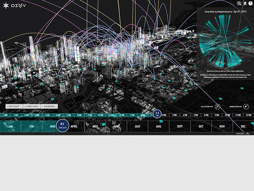Select 7 PM on the hour timeline
The image size is (254, 191).
point(196,115)
